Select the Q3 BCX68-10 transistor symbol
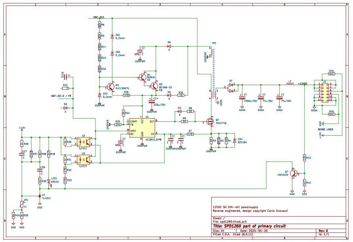 [x=154, y=86]
